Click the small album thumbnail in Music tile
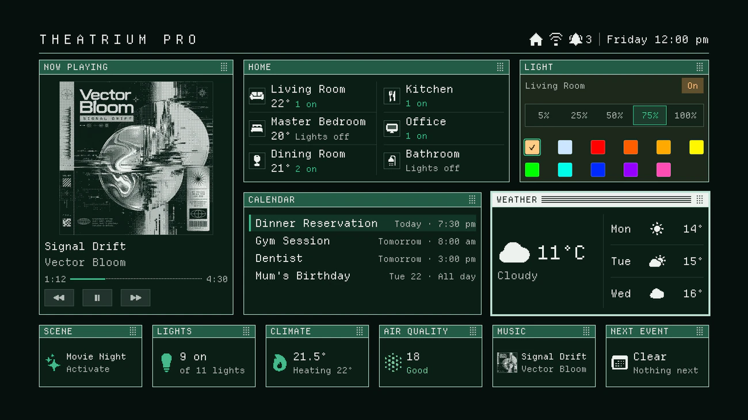Image resolution: width=748 pixels, height=420 pixels. (507, 363)
